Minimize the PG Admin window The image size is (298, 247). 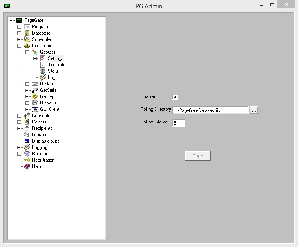pos(262,5)
